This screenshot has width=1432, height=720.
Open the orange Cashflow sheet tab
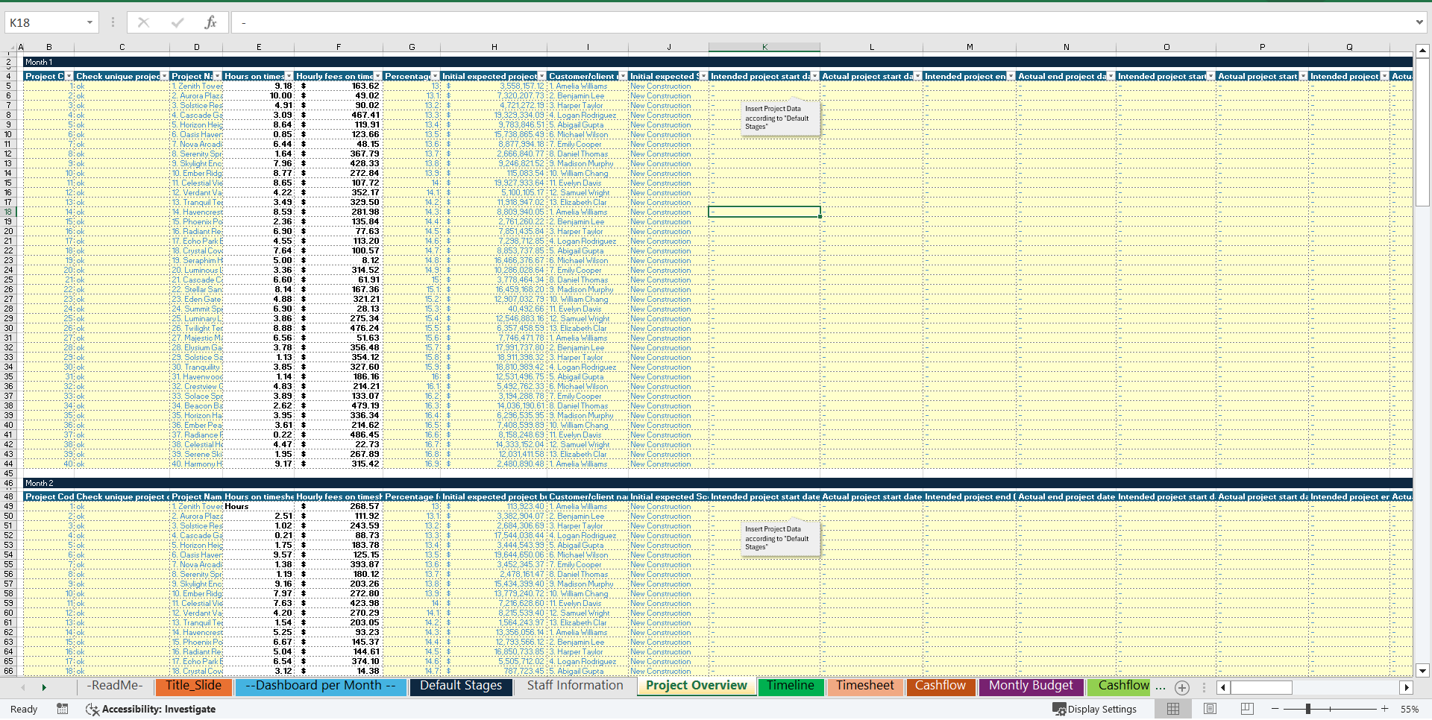click(x=940, y=686)
